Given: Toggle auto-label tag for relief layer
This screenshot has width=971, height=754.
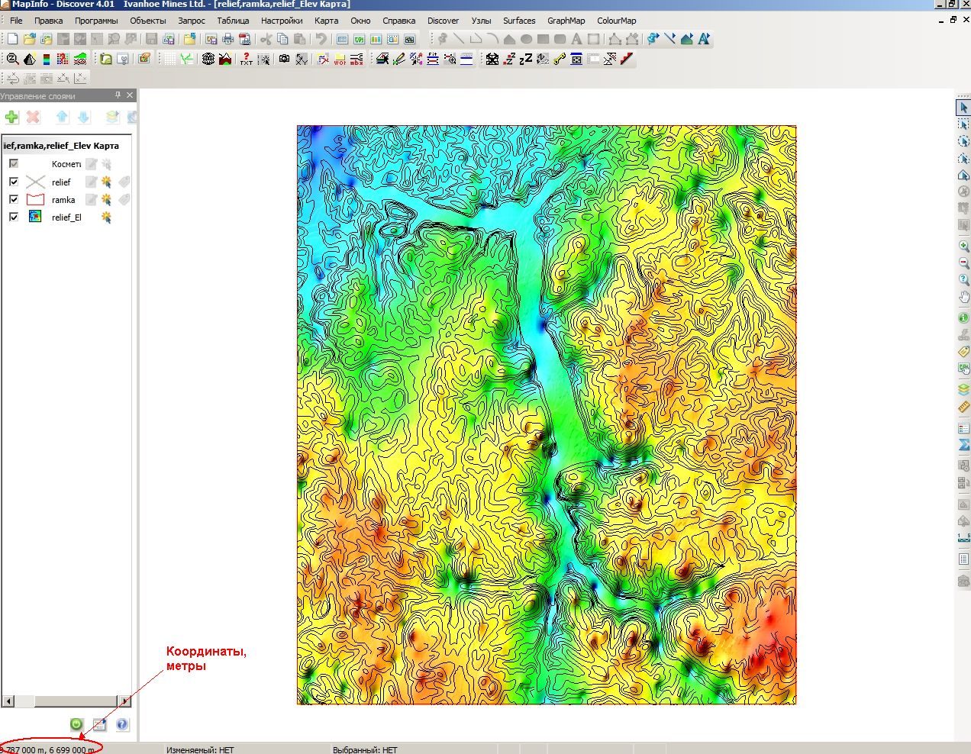Looking at the screenshot, I should (124, 182).
